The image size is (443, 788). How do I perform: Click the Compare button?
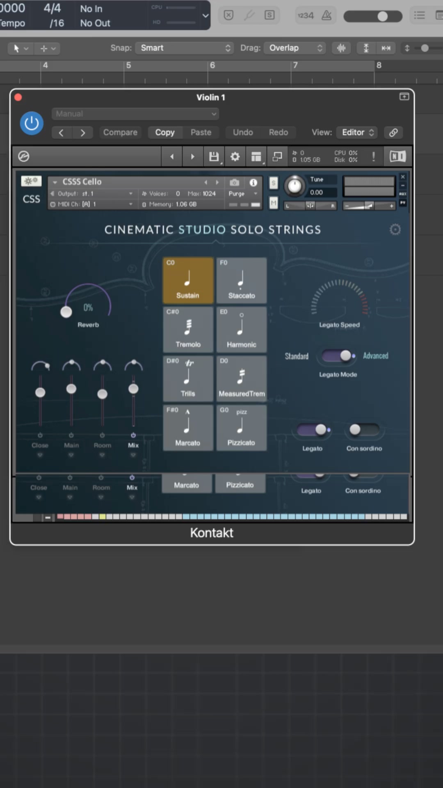click(x=120, y=133)
